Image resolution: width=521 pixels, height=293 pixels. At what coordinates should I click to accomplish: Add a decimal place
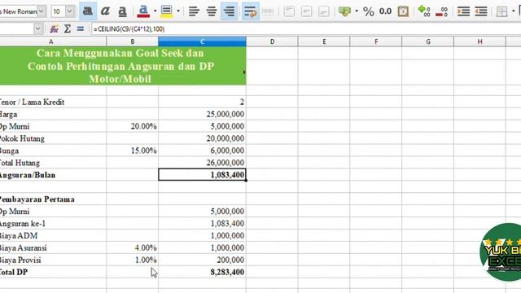point(424,11)
